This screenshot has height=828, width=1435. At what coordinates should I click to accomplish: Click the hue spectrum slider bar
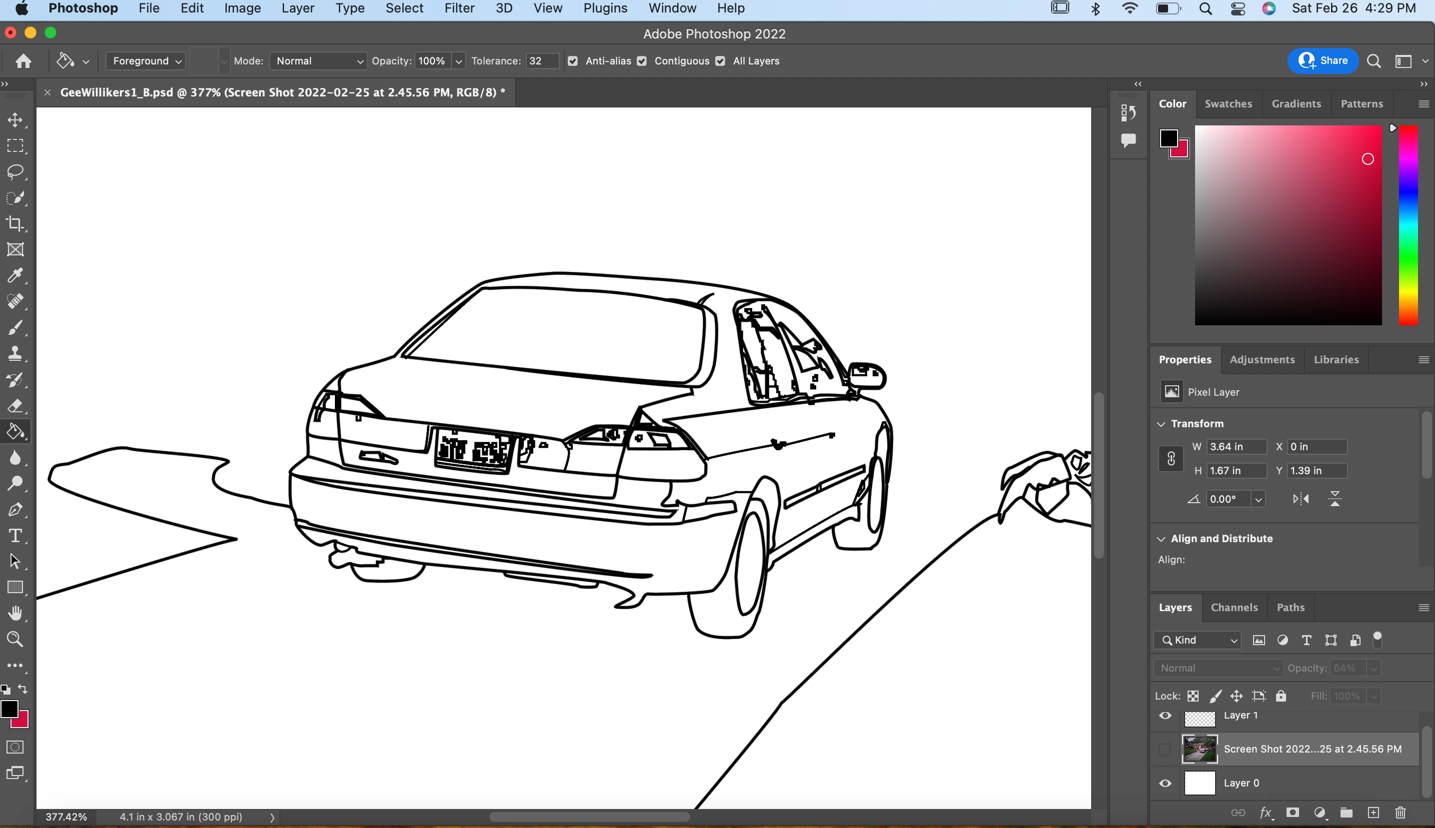(x=1408, y=225)
